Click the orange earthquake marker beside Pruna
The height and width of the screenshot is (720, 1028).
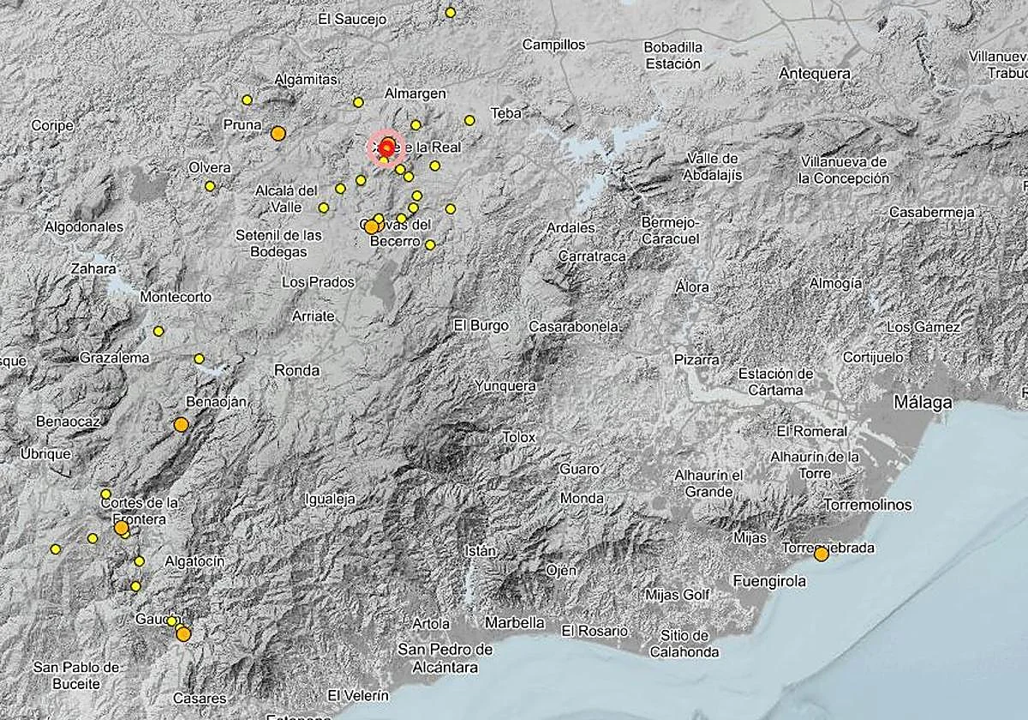278,132
